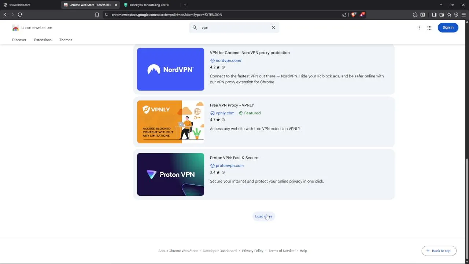
Task: Click the VPNLY orange thumbnail image
Action: coord(170,122)
